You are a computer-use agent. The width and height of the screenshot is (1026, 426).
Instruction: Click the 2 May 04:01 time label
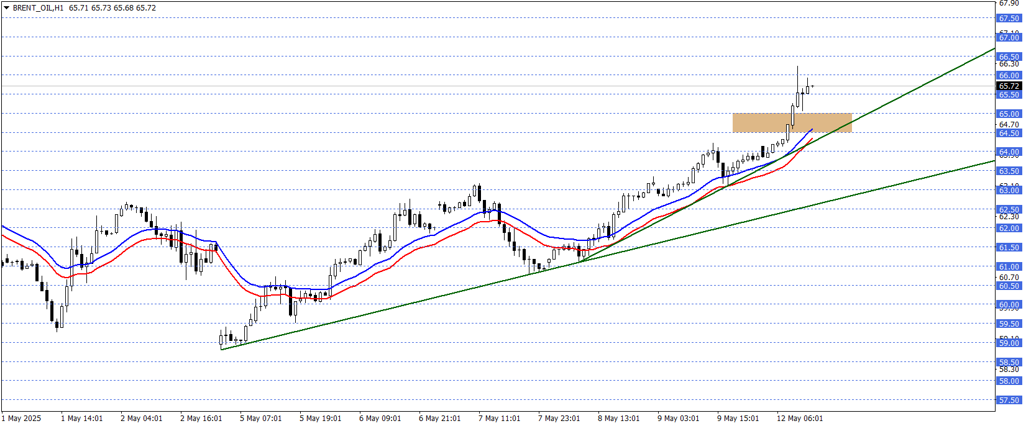[x=142, y=419]
